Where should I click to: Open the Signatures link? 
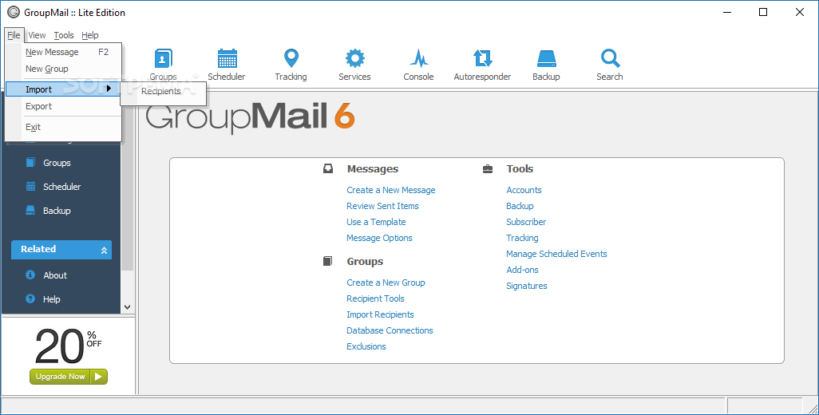[x=527, y=286]
